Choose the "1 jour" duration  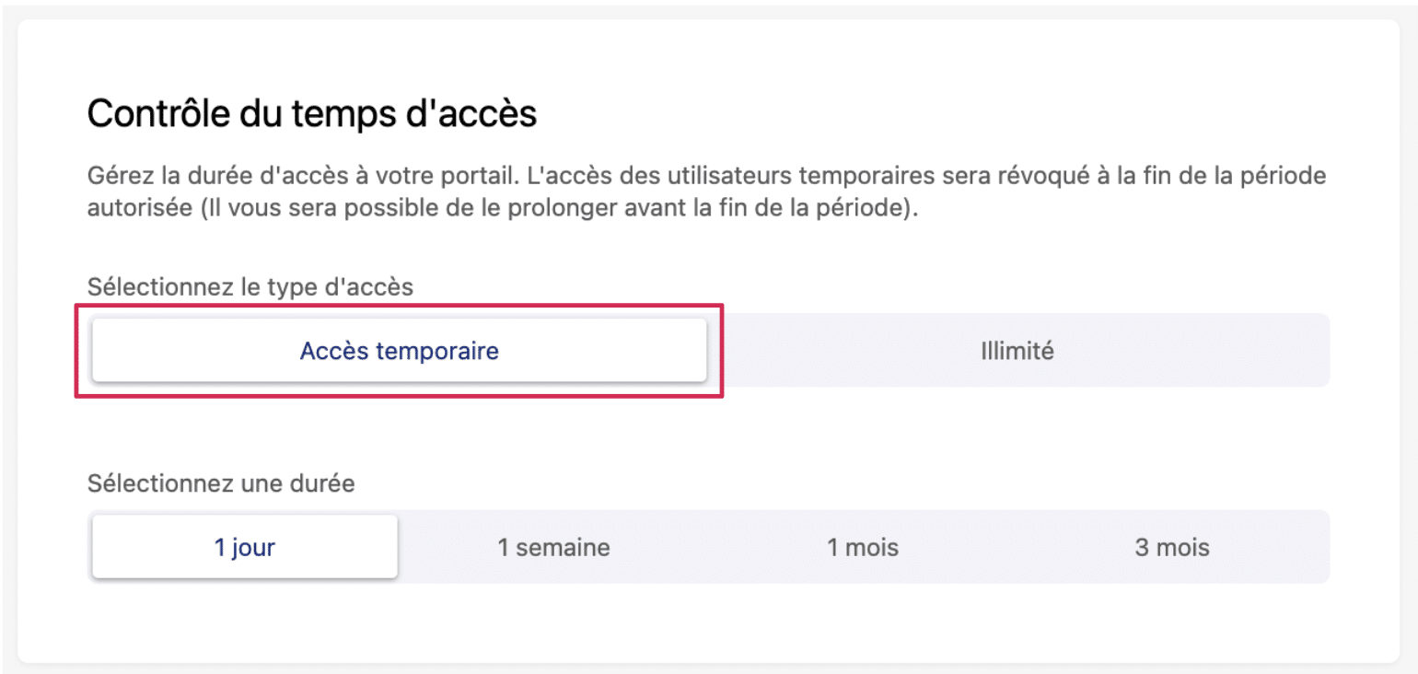click(245, 548)
